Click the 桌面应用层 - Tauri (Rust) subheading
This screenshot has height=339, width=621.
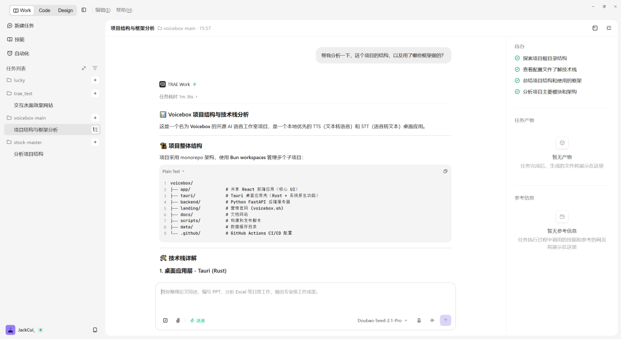point(193,271)
